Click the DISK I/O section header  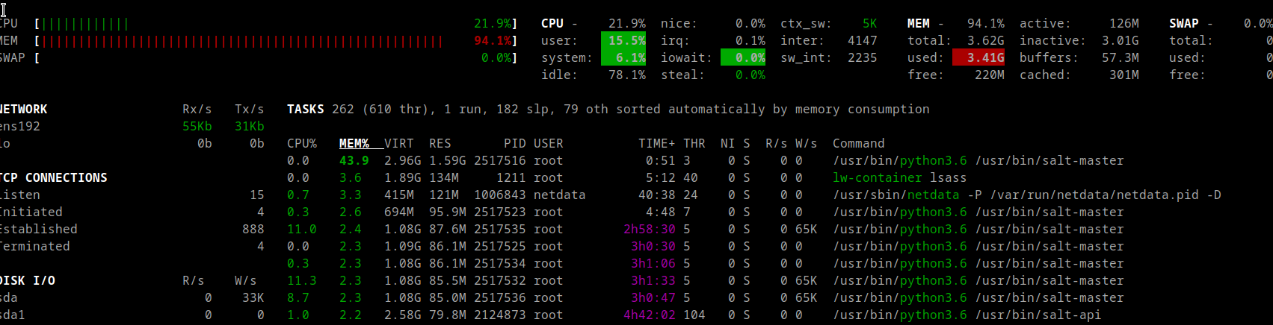[x=28, y=281]
